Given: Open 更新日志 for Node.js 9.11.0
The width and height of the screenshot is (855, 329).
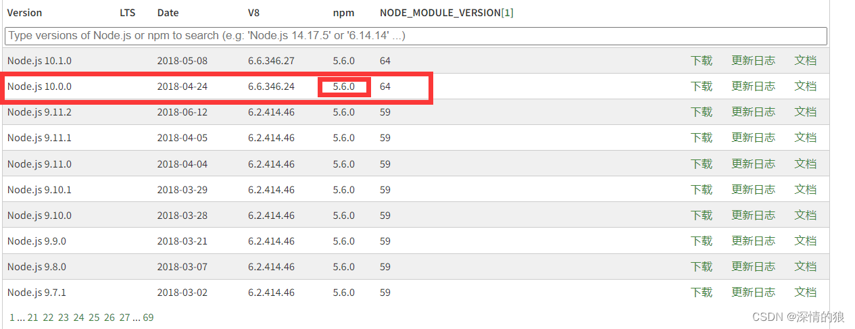Looking at the screenshot, I should pyautogui.click(x=753, y=164).
